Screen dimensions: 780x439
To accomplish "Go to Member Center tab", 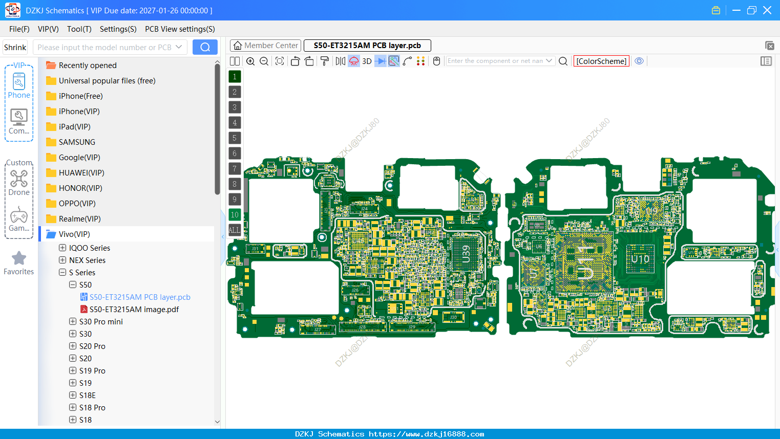I will [x=266, y=46].
